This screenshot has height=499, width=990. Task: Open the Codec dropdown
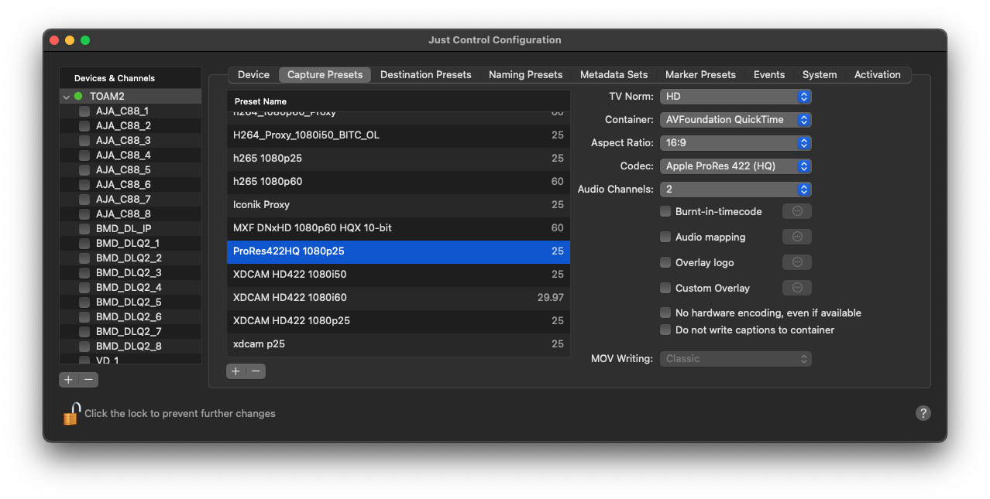[x=735, y=166]
